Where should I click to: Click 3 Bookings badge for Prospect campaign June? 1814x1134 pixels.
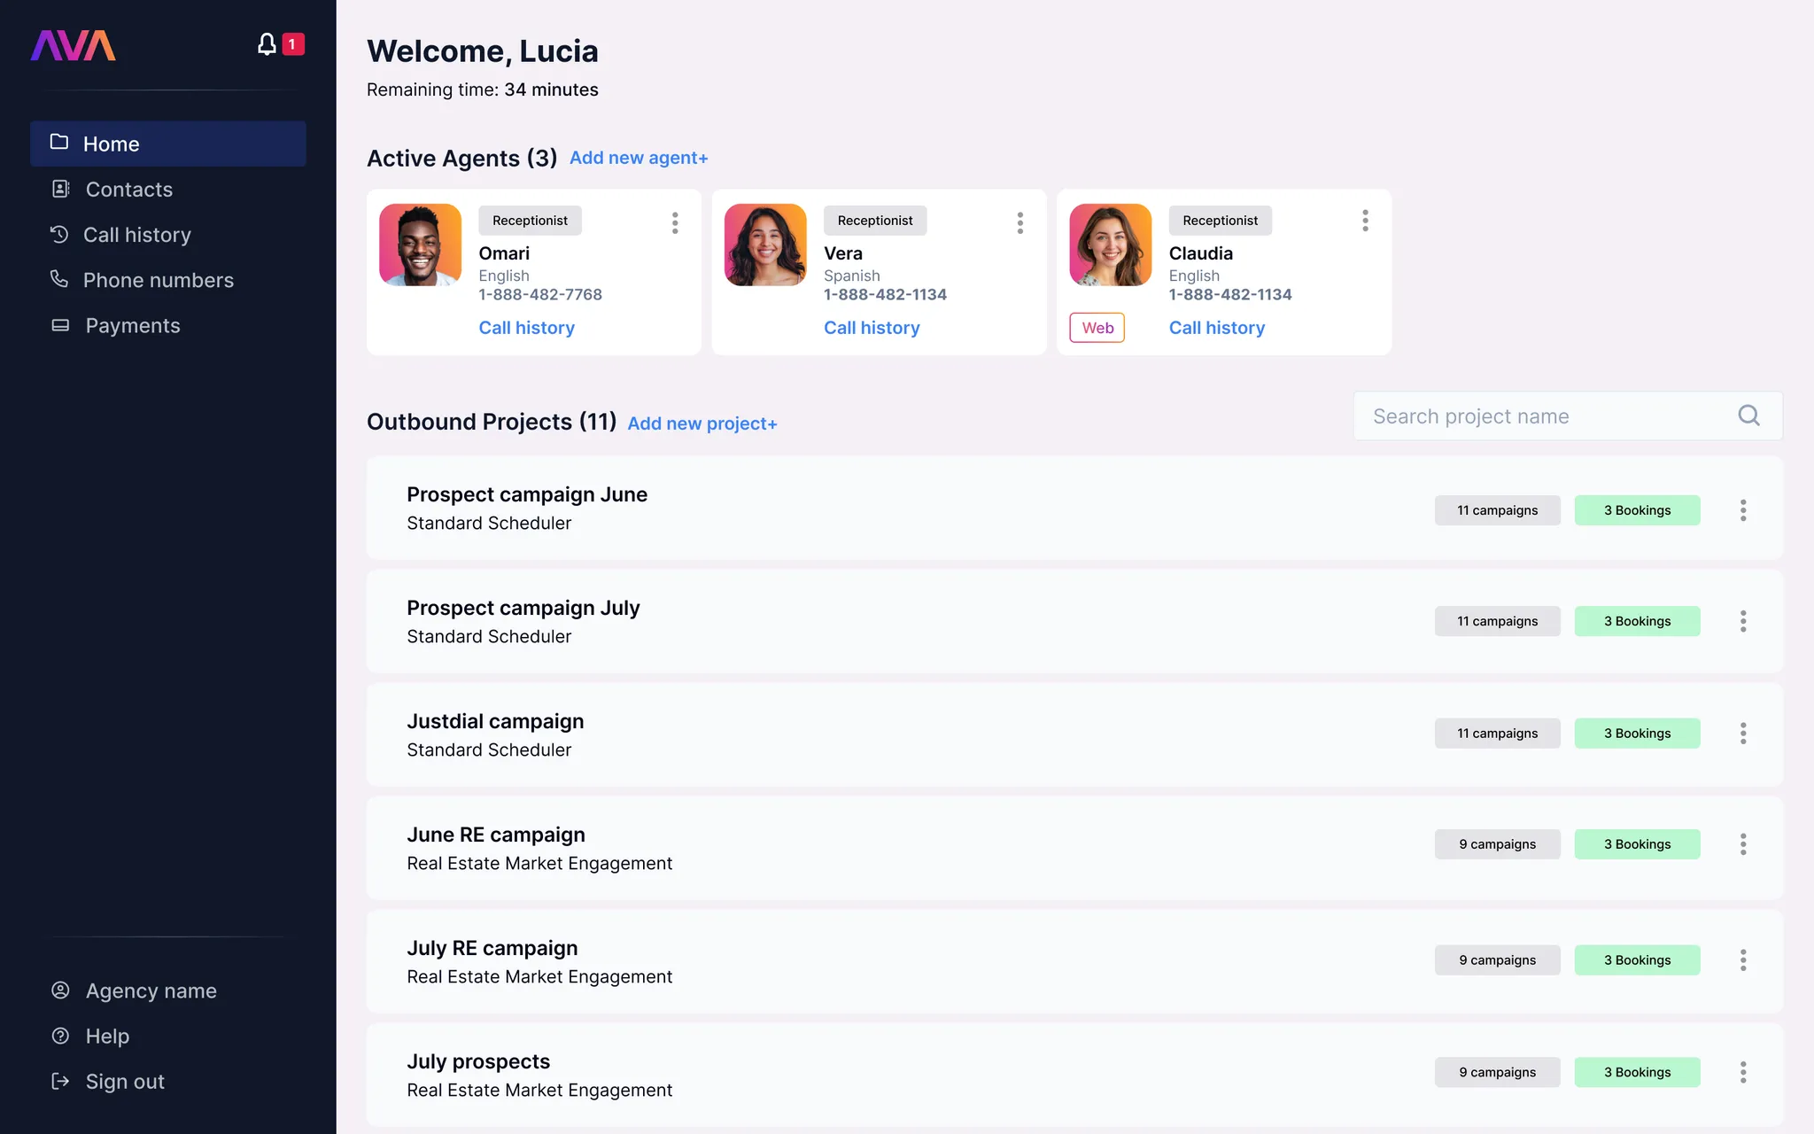pos(1638,510)
